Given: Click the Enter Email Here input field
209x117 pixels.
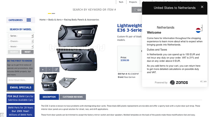Looking at the screenshot, I should [x=20, y=80].
